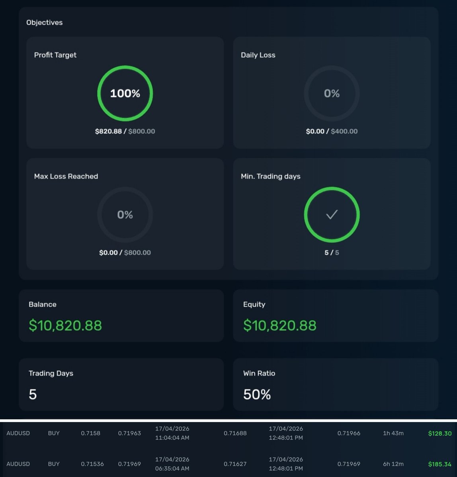This screenshot has width=457, height=477.
Task: Click the Balance value $10,820.88
Action: coord(65,326)
